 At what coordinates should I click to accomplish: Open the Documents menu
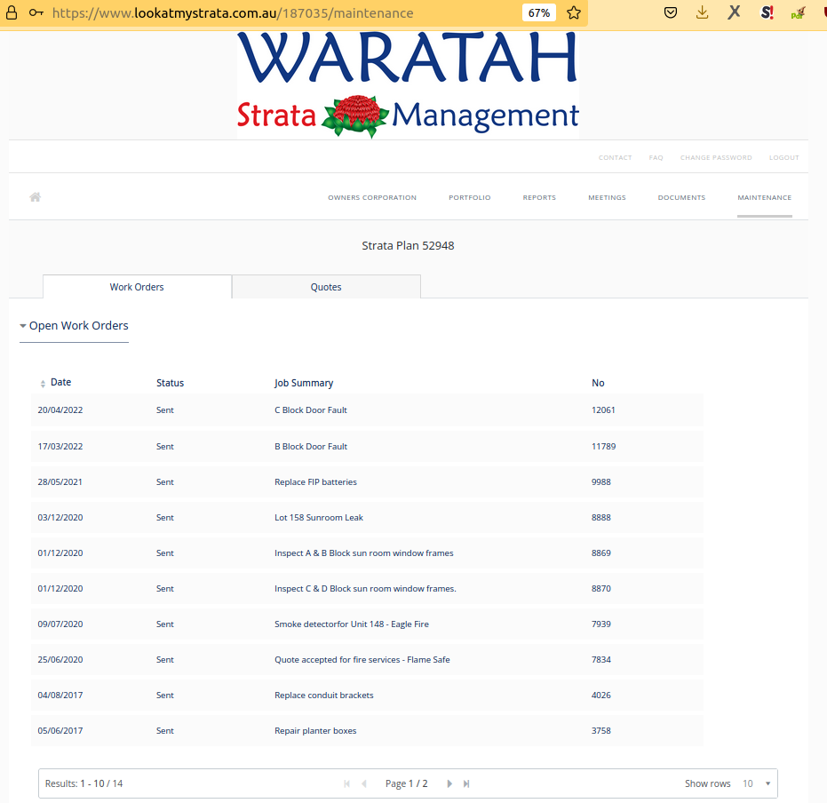click(x=681, y=198)
